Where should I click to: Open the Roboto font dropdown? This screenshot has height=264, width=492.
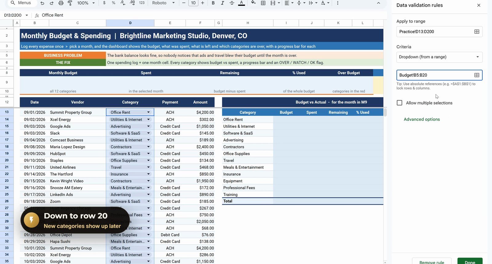pyautogui.click(x=164, y=3)
